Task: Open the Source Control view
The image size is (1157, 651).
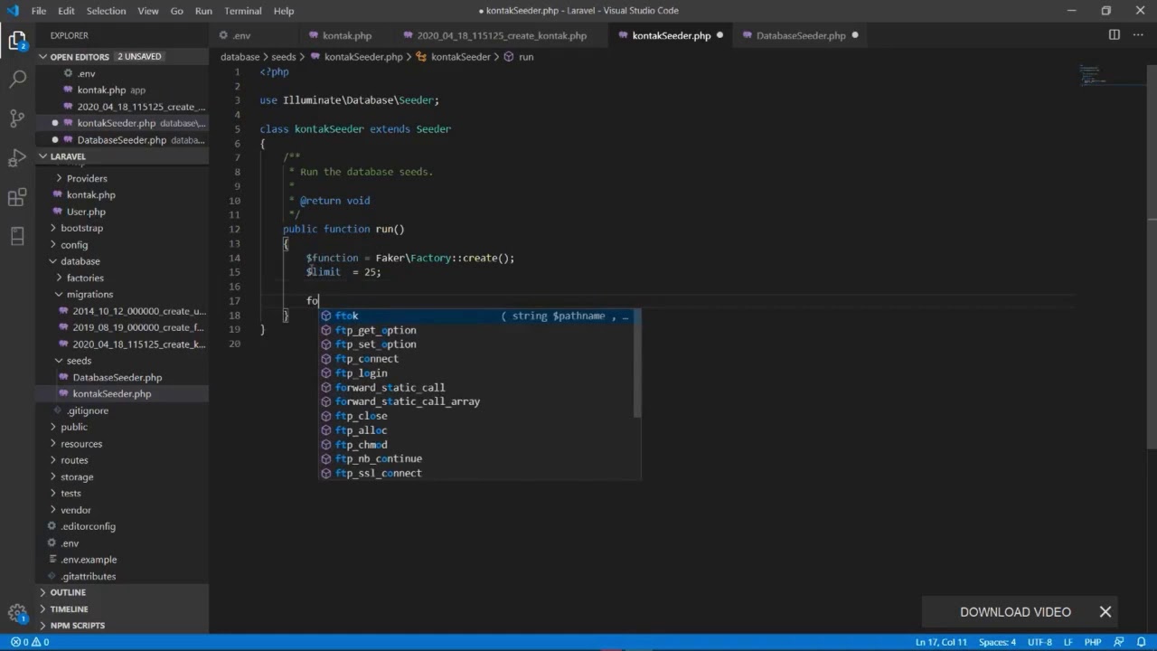Action: coord(17,118)
